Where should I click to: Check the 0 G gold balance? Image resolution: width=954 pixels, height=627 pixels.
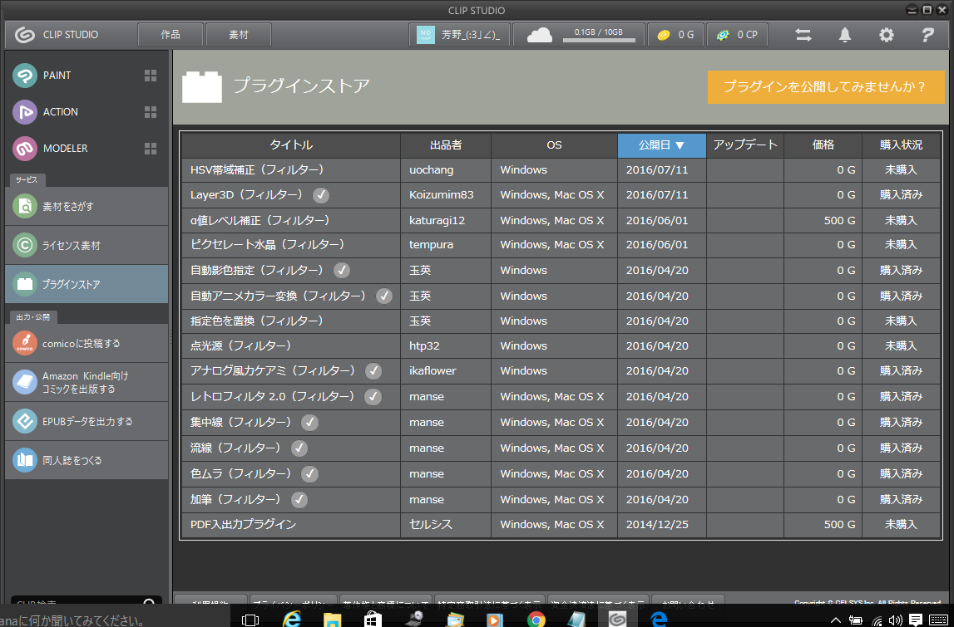point(676,35)
